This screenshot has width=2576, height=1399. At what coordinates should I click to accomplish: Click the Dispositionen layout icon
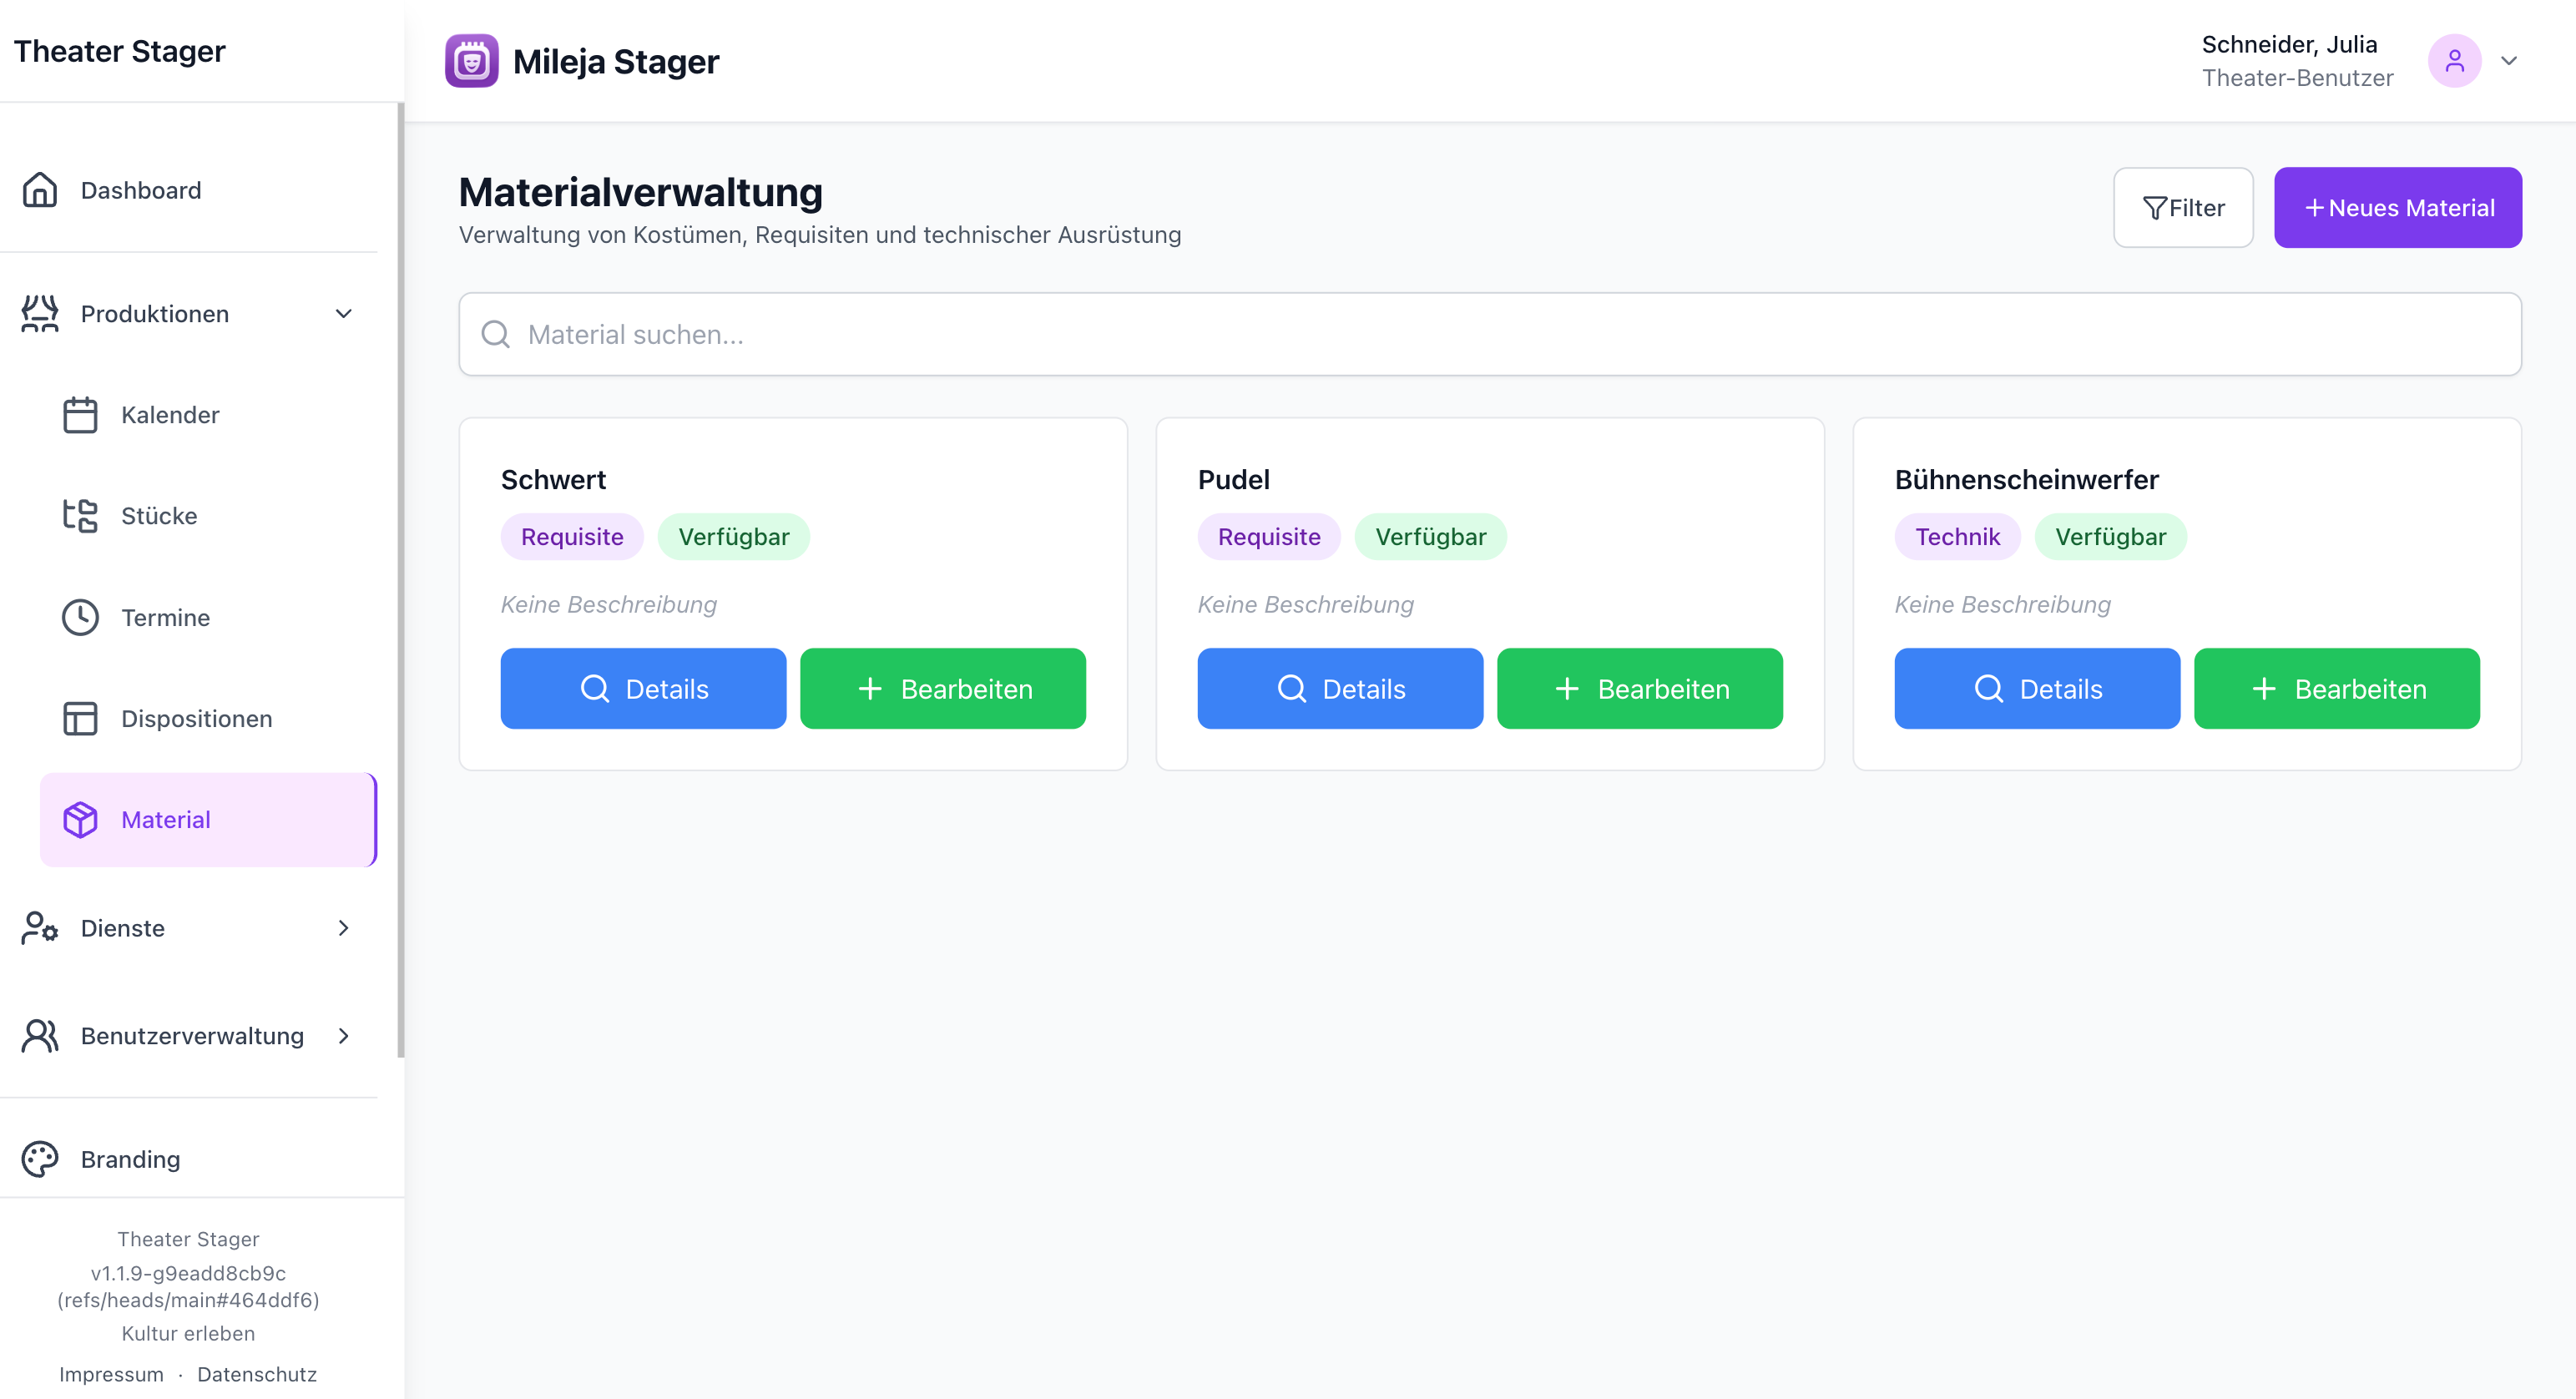click(x=80, y=719)
